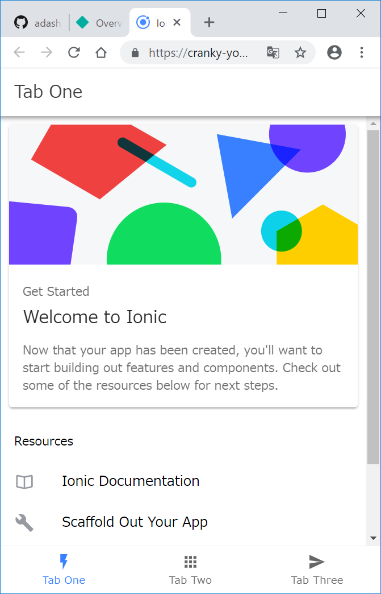Switch to the GitHub adash browser tab
Viewport: 381px width, 594px height.
38,23
